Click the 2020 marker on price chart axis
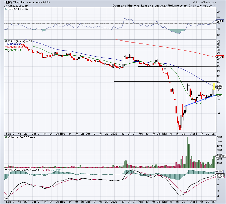 coord(114,134)
